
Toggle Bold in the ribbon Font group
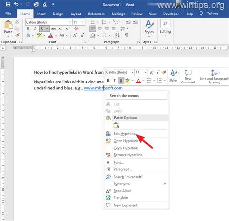pos(28,28)
